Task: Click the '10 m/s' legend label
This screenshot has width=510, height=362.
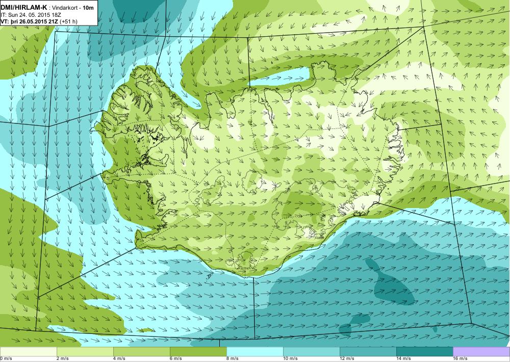Action: tap(291, 359)
